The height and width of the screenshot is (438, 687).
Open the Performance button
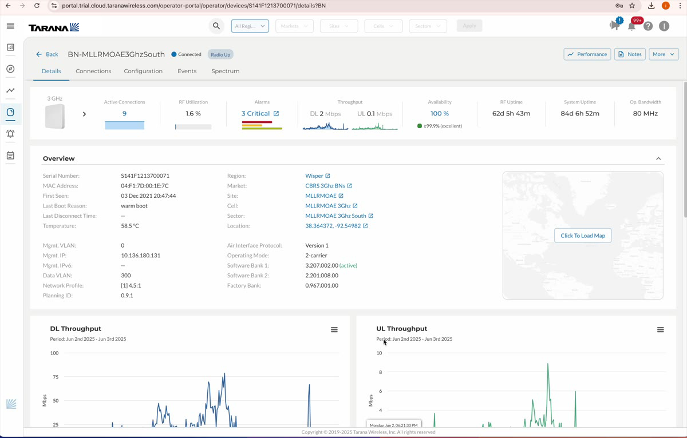[587, 54]
